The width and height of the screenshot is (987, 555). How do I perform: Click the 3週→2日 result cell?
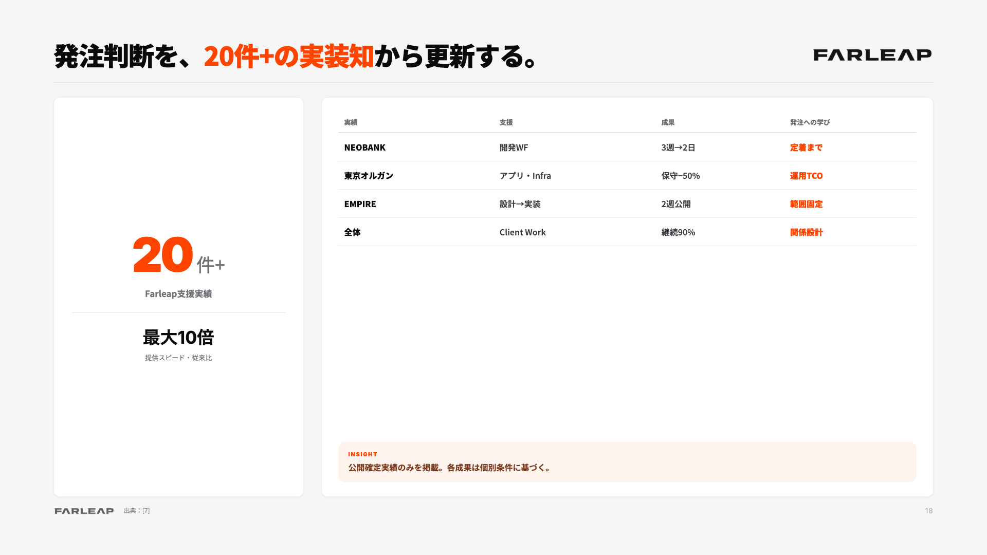tap(678, 147)
